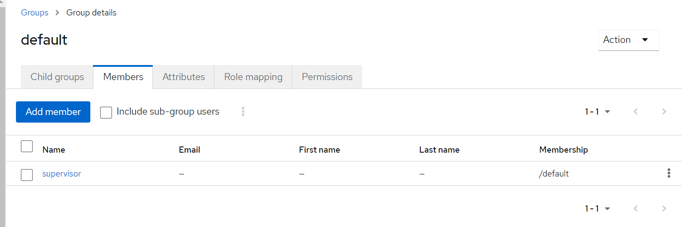Open the Action dropdown
Image resolution: width=682 pixels, height=227 pixels.
click(x=628, y=40)
